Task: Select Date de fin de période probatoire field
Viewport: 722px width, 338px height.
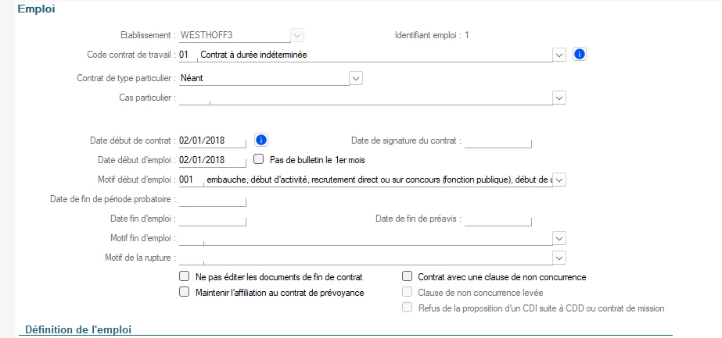Action: click(212, 199)
